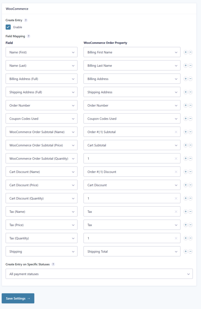Screen dimensions: 201x309
Task: Clear the 'Order #{:1} Subtotal' custom value
Action: tap(176, 132)
